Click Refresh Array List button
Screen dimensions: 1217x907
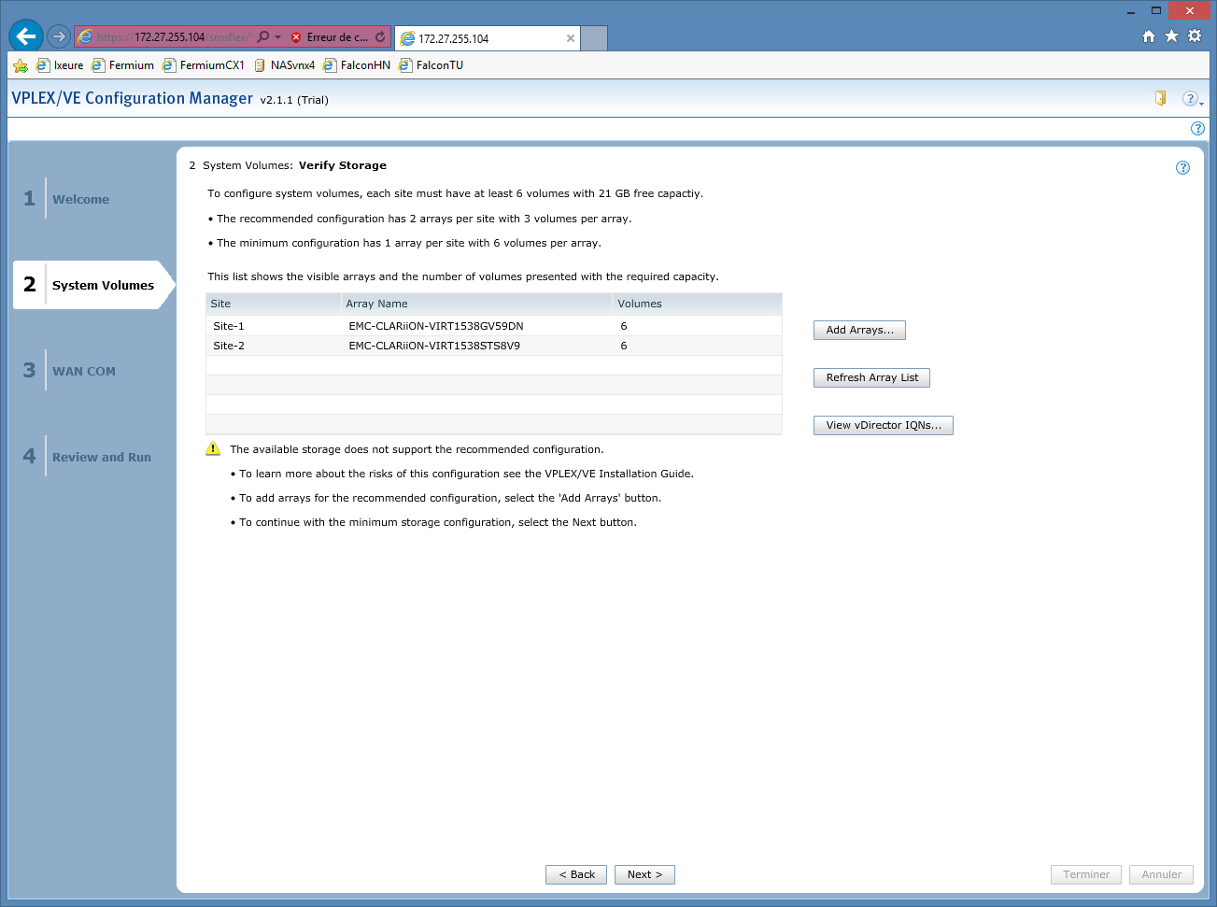(871, 378)
